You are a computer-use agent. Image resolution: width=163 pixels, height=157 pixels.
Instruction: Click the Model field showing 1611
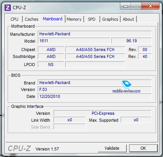74,41
